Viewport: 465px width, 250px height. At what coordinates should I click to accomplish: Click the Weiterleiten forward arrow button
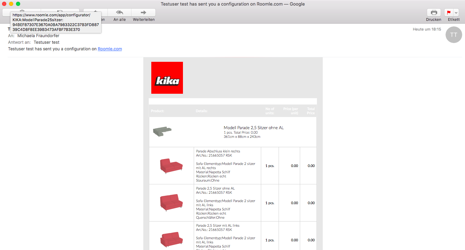point(144,12)
